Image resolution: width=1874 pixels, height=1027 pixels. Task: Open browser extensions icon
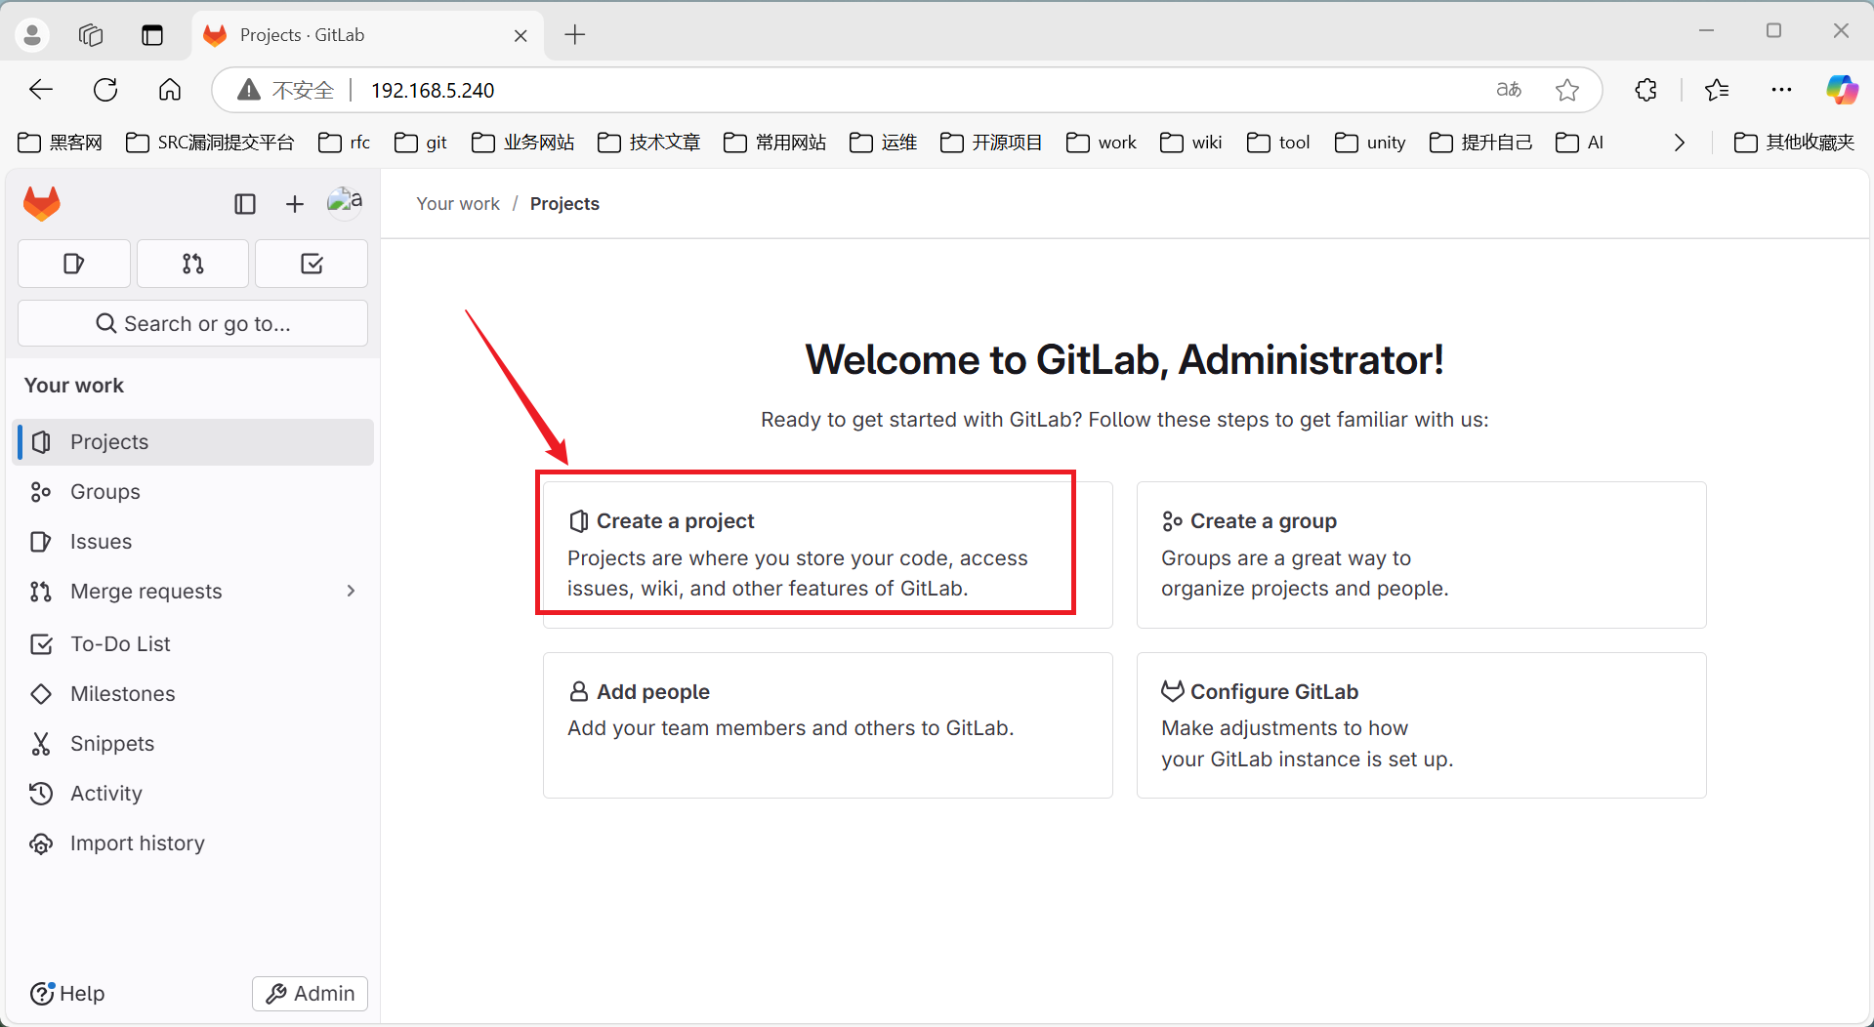pyautogui.click(x=1646, y=90)
